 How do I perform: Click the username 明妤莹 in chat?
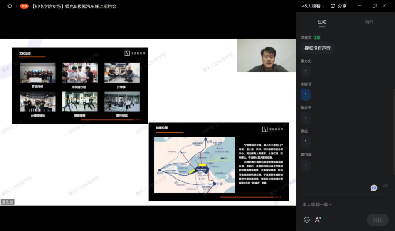[306, 84]
